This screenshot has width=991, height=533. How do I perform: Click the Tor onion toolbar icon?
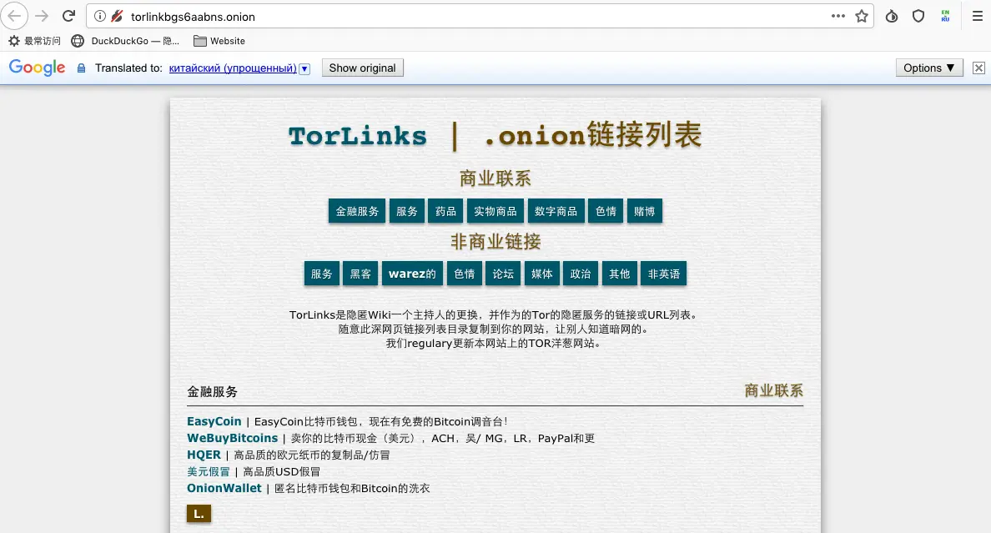tap(892, 17)
